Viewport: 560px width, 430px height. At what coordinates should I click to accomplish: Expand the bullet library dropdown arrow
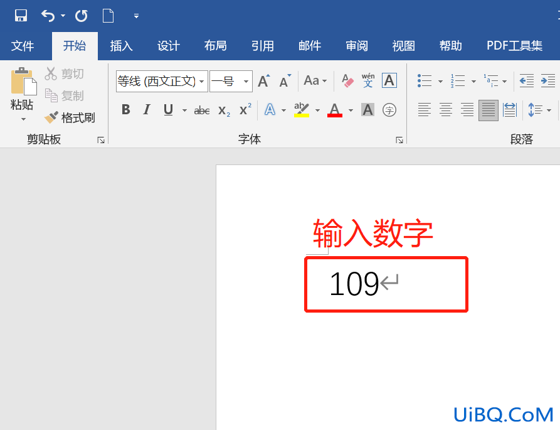[x=440, y=82]
